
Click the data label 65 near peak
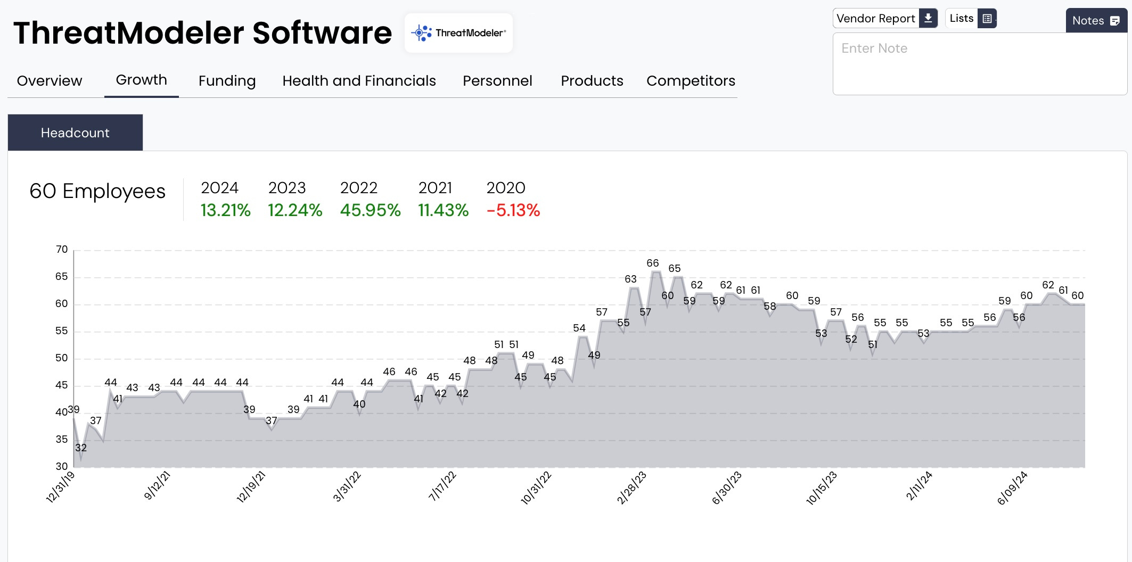tap(674, 268)
